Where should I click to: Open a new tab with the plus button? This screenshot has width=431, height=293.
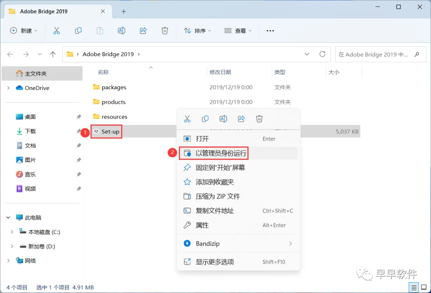point(124,12)
